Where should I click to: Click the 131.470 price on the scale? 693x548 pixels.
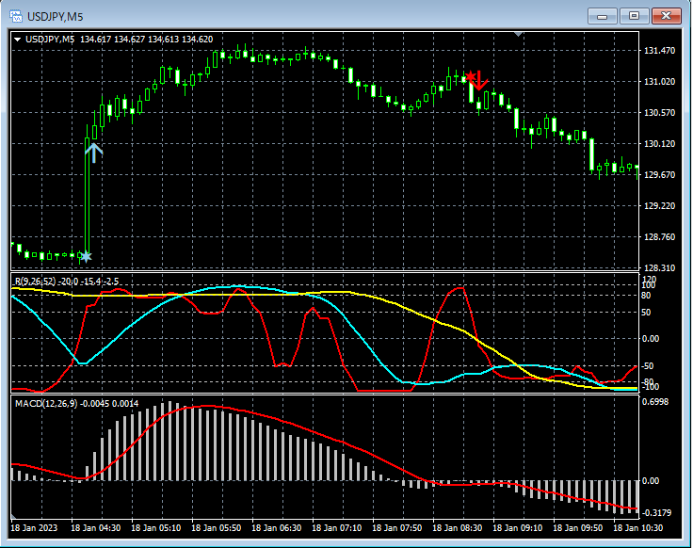pyautogui.click(x=660, y=51)
